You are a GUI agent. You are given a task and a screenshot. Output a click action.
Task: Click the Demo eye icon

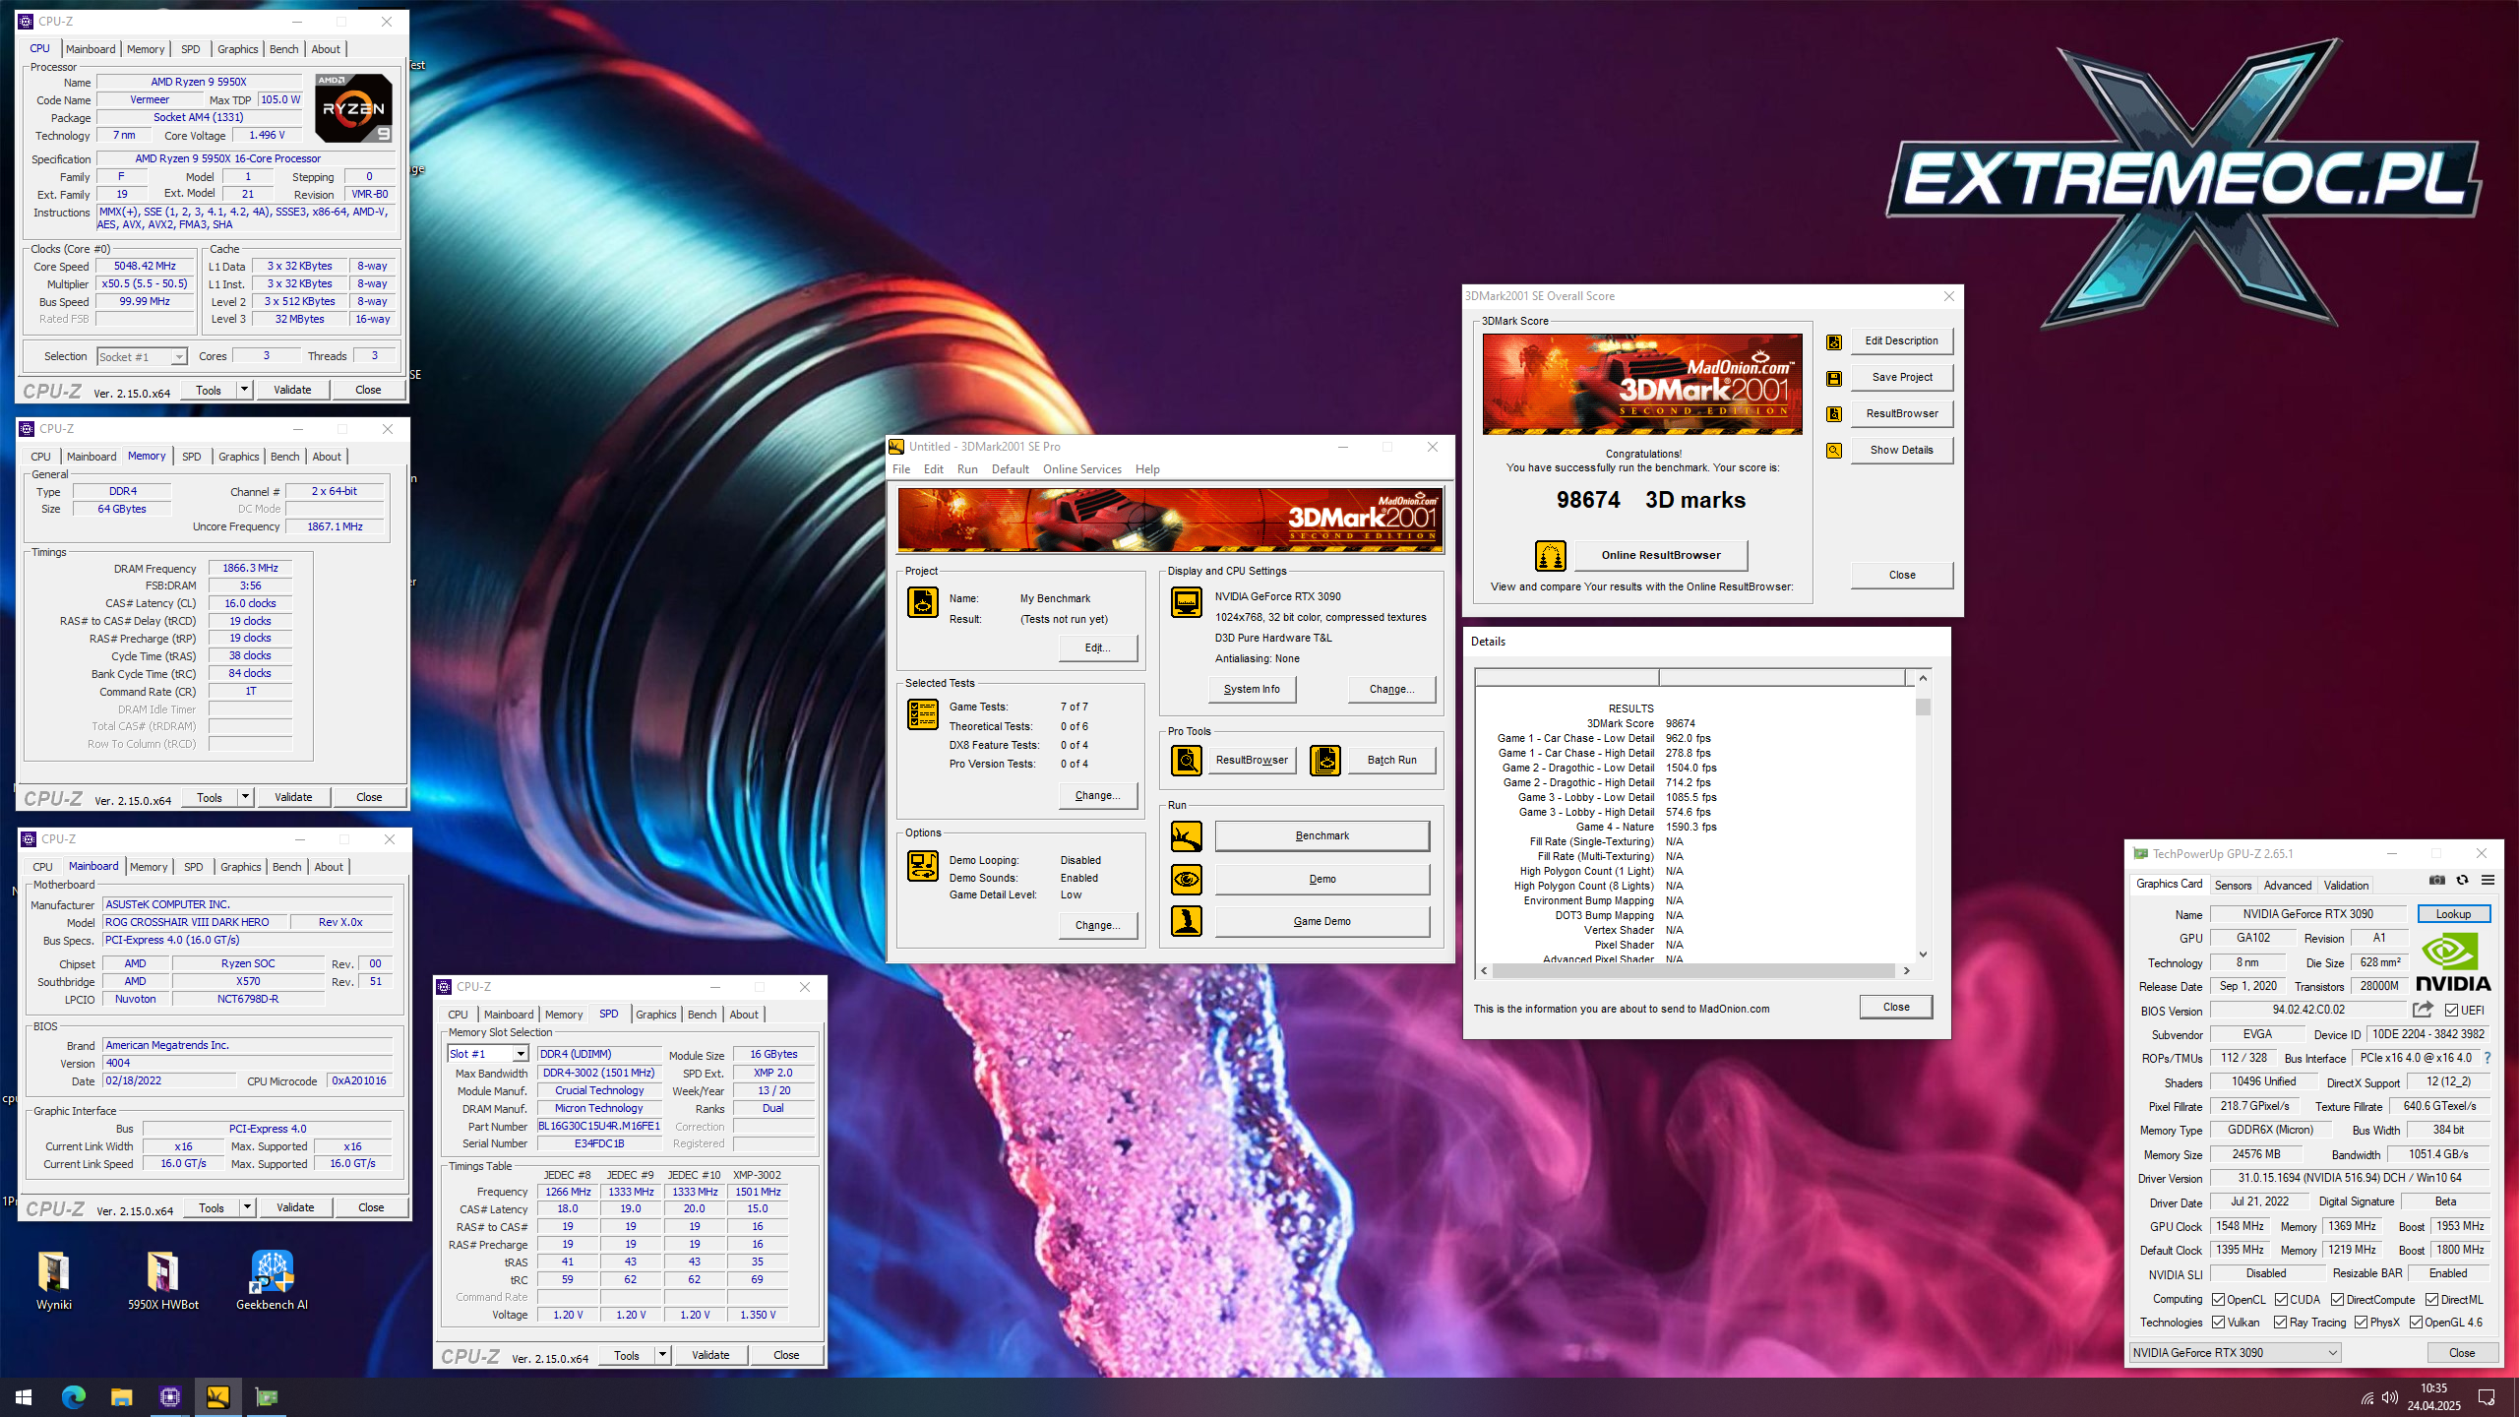(1187, 879)
